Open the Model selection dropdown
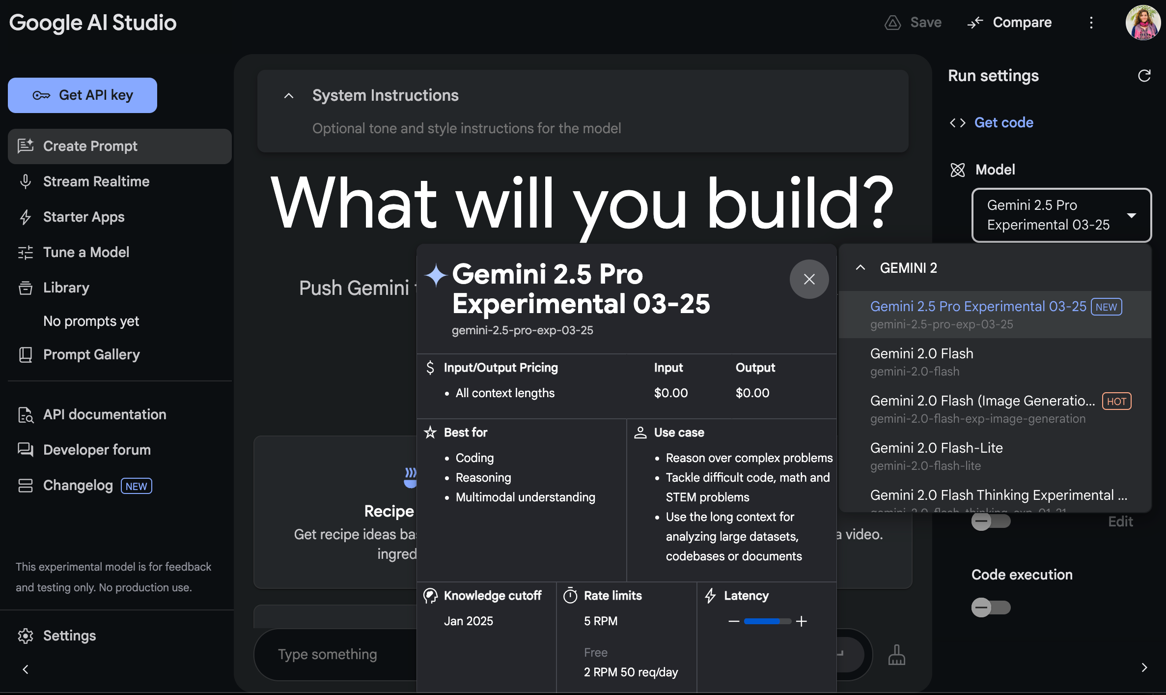1166x695 pixels. (1062, 215)
